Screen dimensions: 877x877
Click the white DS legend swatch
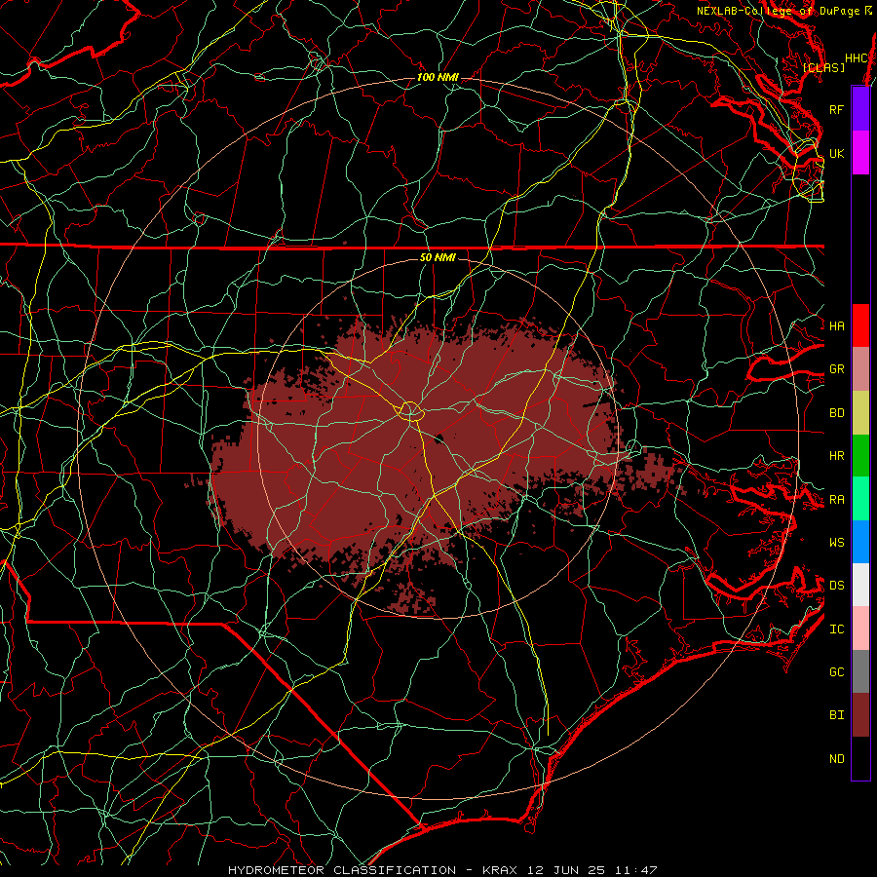860,585
